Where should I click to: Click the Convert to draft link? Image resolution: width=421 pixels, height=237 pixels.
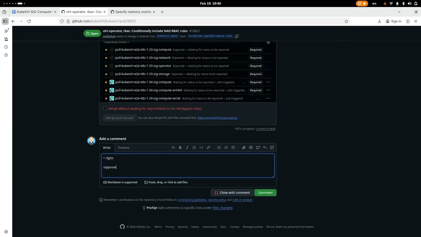pos(266,129)
